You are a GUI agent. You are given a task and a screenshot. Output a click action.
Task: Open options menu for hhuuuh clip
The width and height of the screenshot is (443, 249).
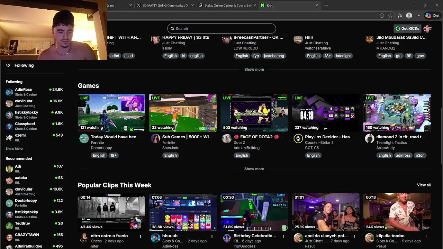(212, 236)
